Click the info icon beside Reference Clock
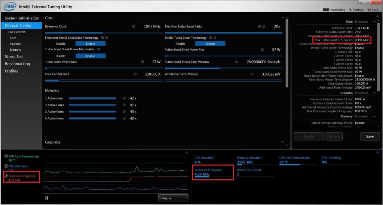 coord(134,26)
